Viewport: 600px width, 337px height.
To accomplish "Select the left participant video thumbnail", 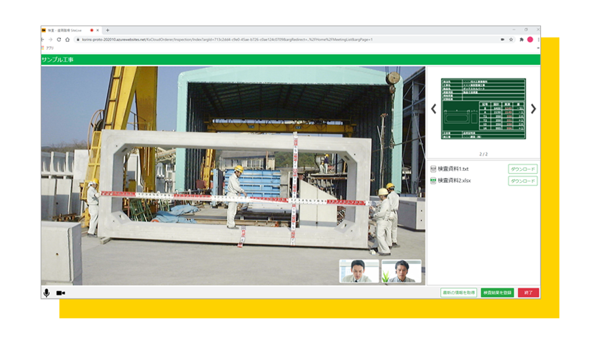I will coord(359,272).
